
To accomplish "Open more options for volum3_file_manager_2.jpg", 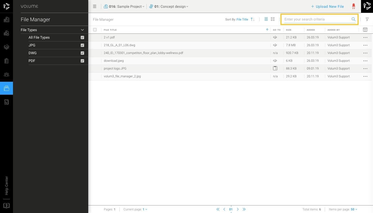I will pyautogui.click(x=365, y=77).
